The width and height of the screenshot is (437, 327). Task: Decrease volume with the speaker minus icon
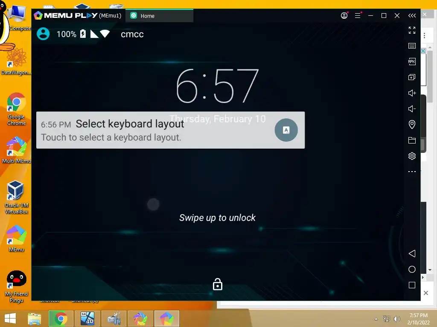tap(412, 109)
